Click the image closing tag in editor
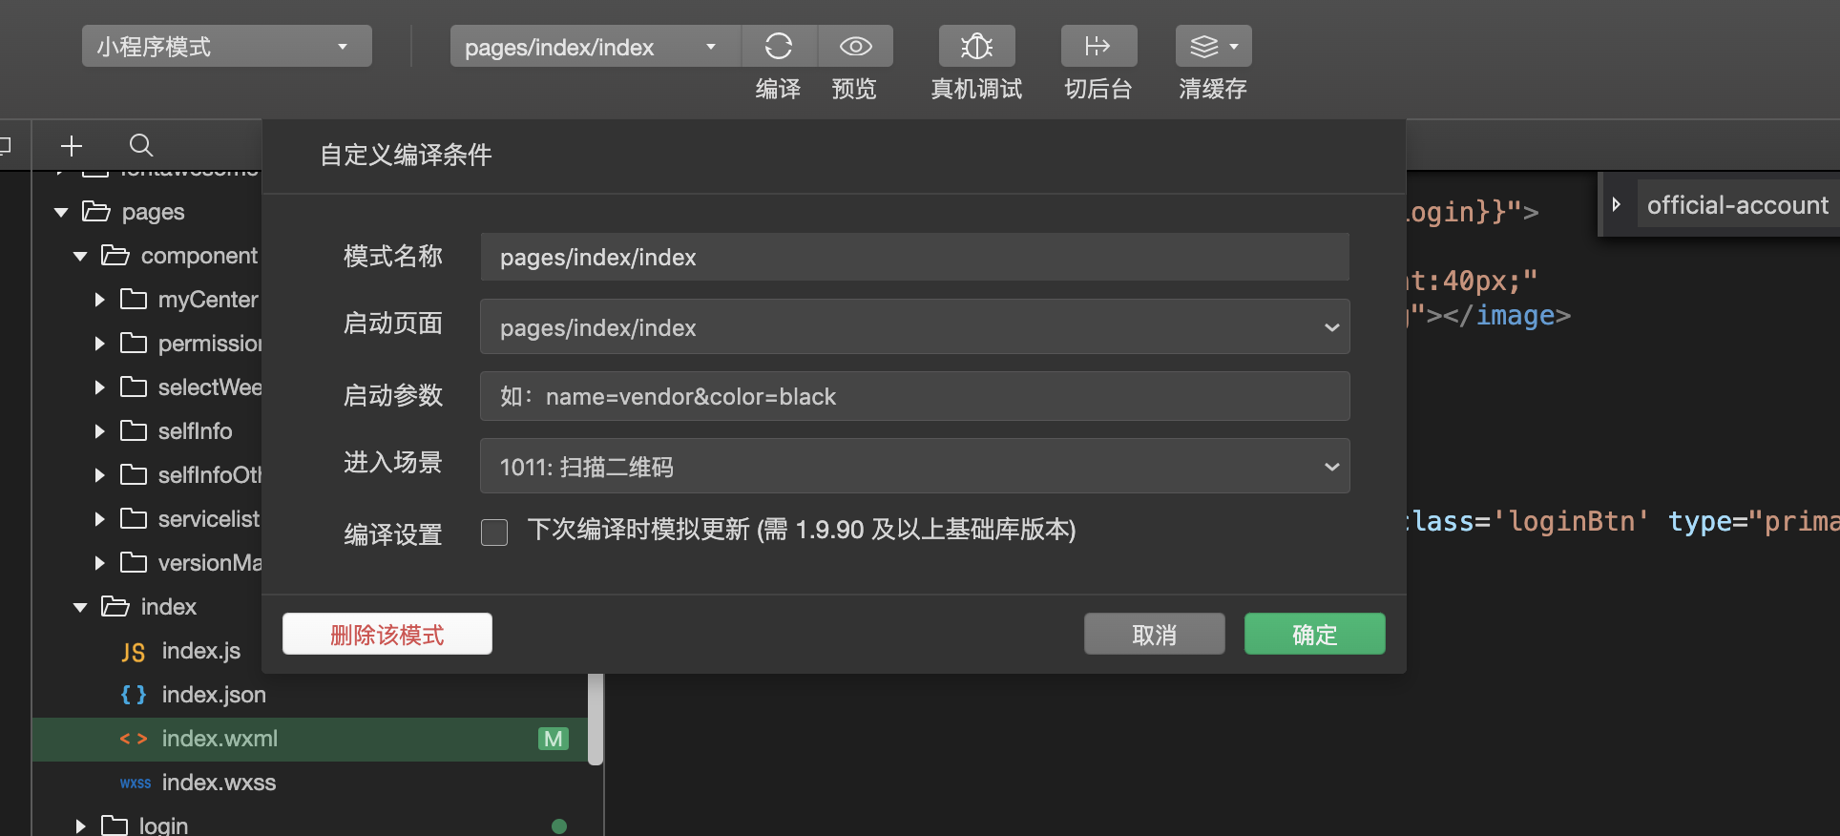 point(1507,315)
